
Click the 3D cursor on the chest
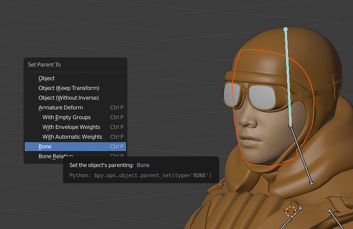[x=290, y=212]
